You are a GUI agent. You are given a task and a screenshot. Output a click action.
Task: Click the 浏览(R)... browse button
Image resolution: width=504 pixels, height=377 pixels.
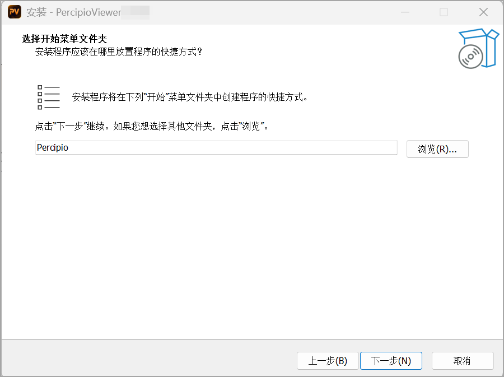coord(437,149)
